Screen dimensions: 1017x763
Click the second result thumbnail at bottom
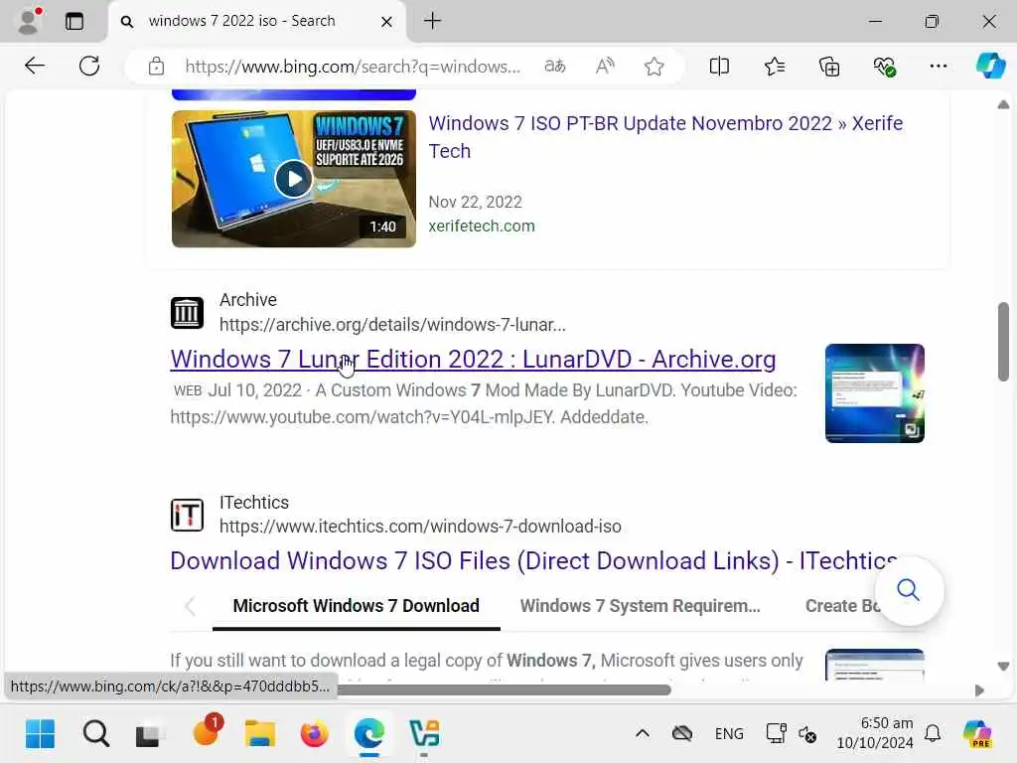point(874,665)
